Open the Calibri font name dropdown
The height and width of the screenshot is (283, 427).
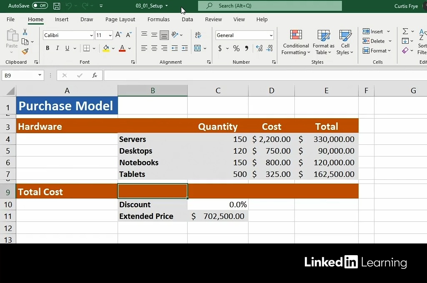pyautogui.click(x=91, y=36)
